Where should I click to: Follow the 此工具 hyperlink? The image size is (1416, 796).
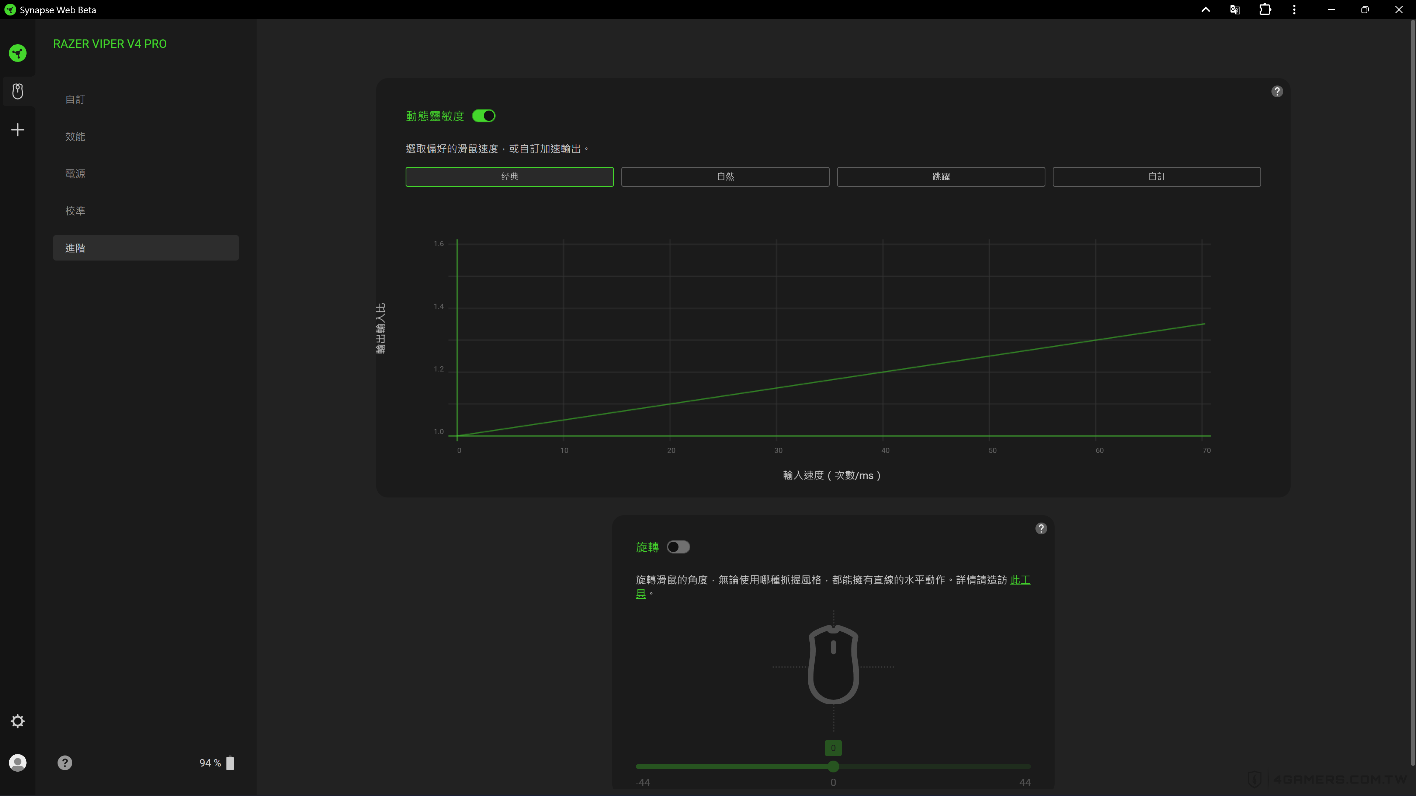click(1020, 580)
